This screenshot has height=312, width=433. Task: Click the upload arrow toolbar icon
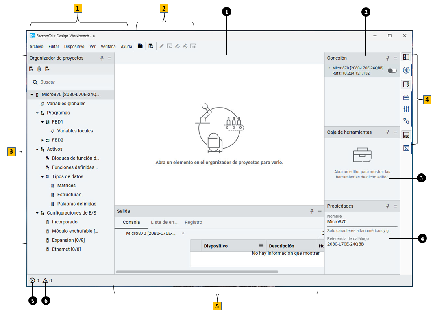pyautogui.click(x=193, y=46)
